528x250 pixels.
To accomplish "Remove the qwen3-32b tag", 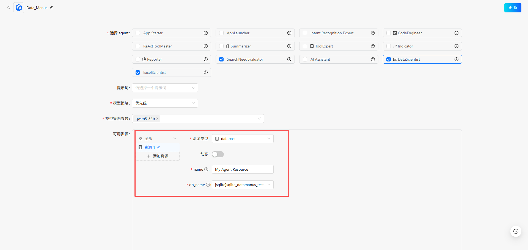I will point(157,119).
